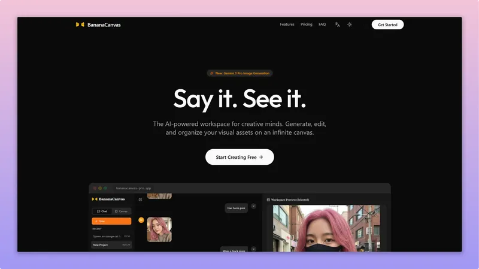This screenshot has height=269, width=479.
Task: Click the user avatar beside 'Hair turns pink'
Action: (253, 206)
